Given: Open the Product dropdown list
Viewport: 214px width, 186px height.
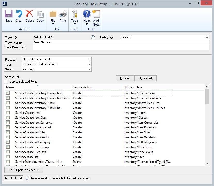Looking at the screenshot, I should (89, 59).
